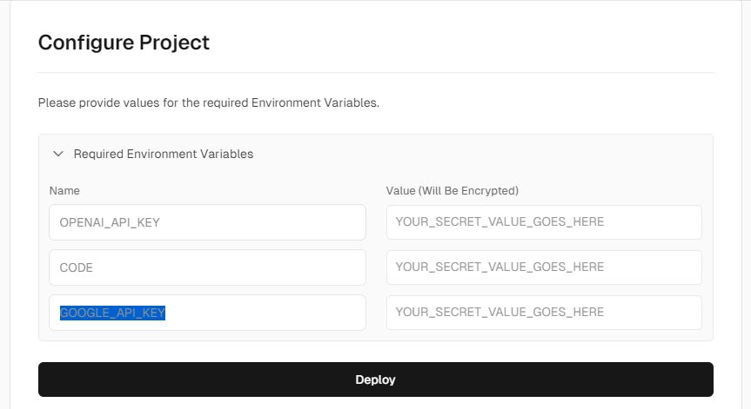Viewport: 751px width, 409px height.
Task: Click the OPENAI_API_KEY placeholder text
Action: coord(110,222)
